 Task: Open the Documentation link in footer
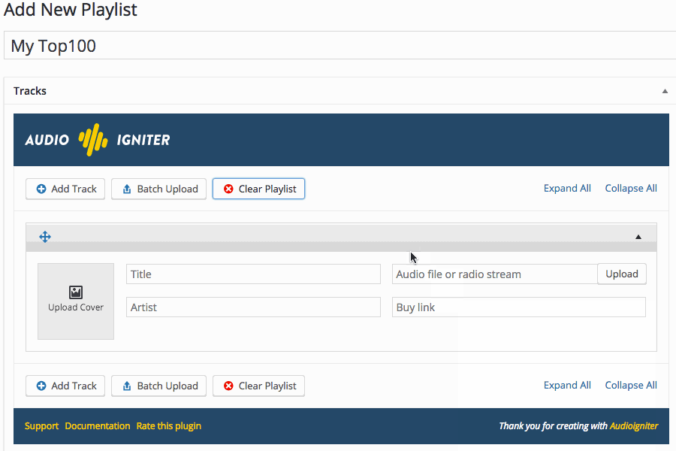(x=98, y=426)
